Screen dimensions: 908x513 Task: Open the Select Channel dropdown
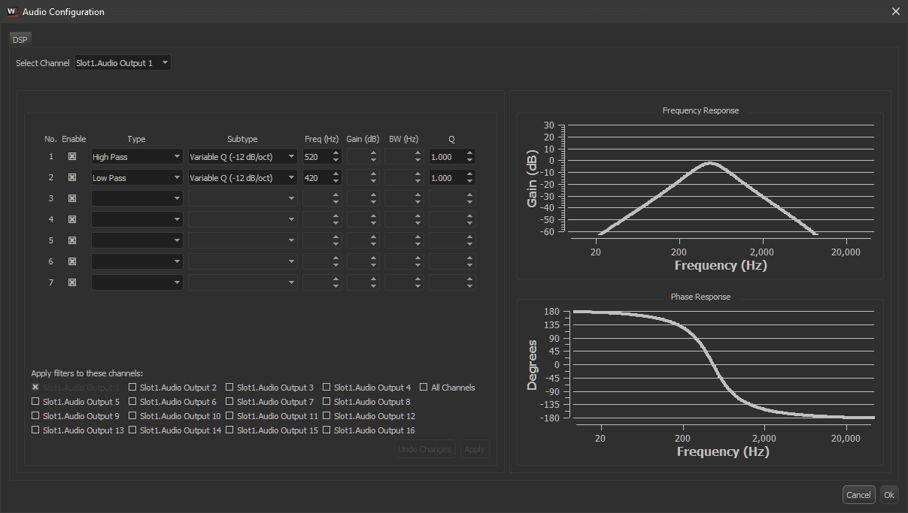pyautogui.click(x=123, y=63)
